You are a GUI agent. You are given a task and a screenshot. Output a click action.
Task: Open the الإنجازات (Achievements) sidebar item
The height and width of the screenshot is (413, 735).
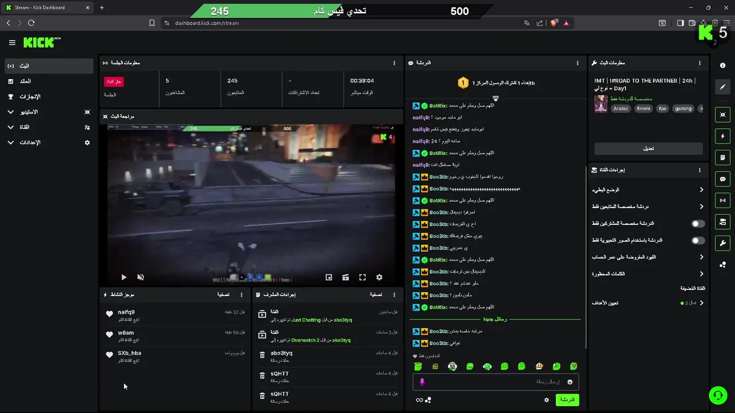pyautogui.click(x=48, y=96)
